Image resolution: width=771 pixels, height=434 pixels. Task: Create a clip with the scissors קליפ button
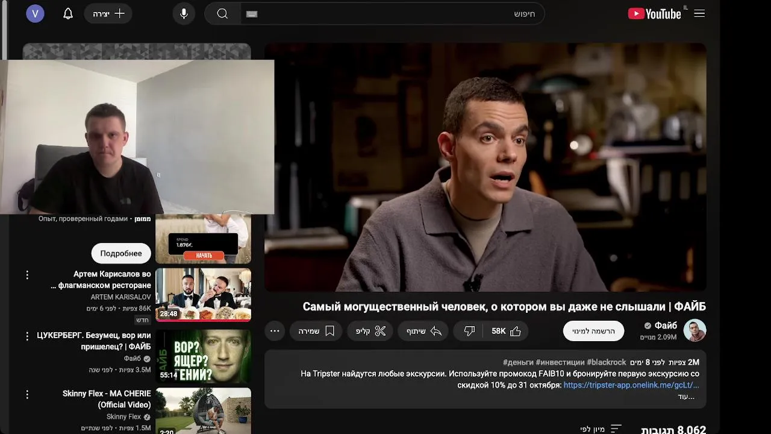click(371, 331)
